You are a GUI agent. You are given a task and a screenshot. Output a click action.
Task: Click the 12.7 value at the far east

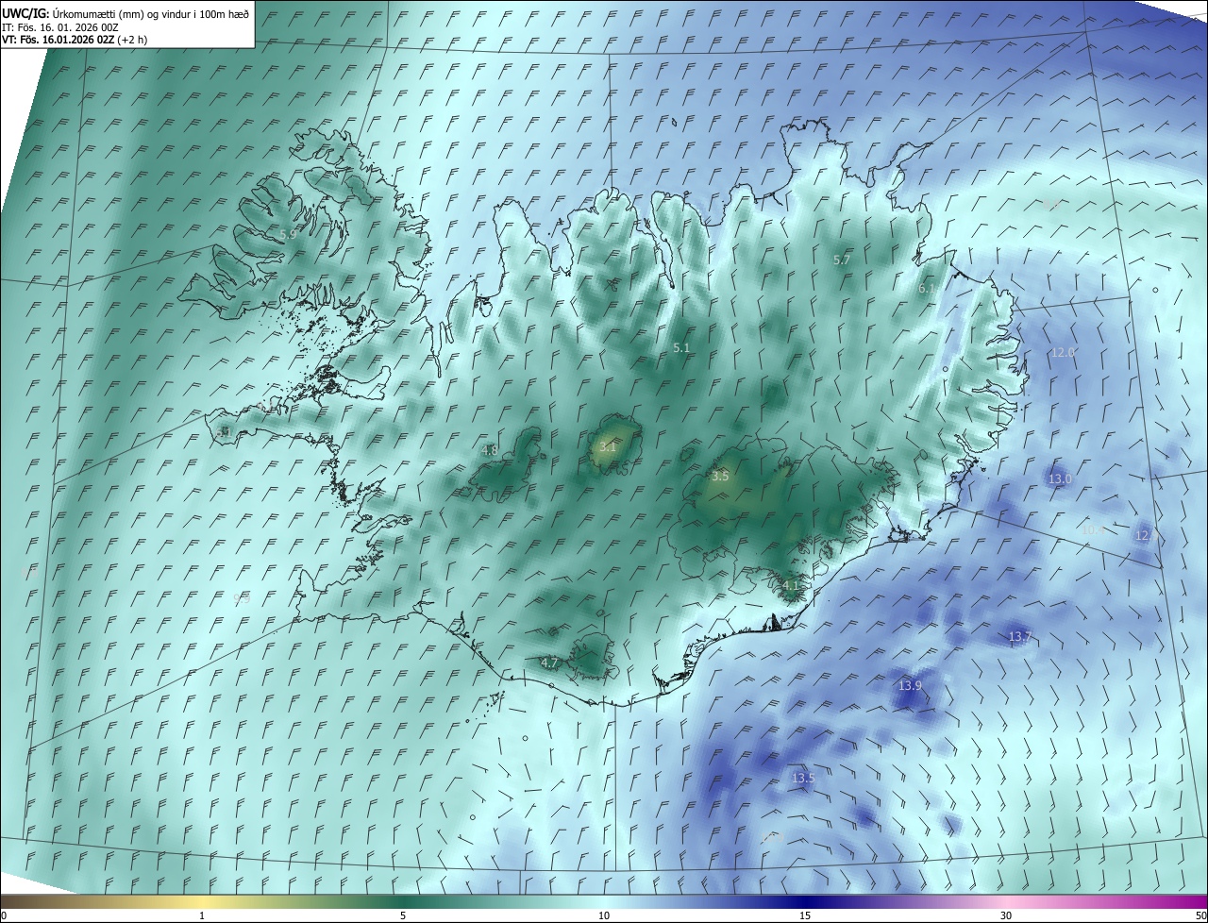[x=1146, y=535]
